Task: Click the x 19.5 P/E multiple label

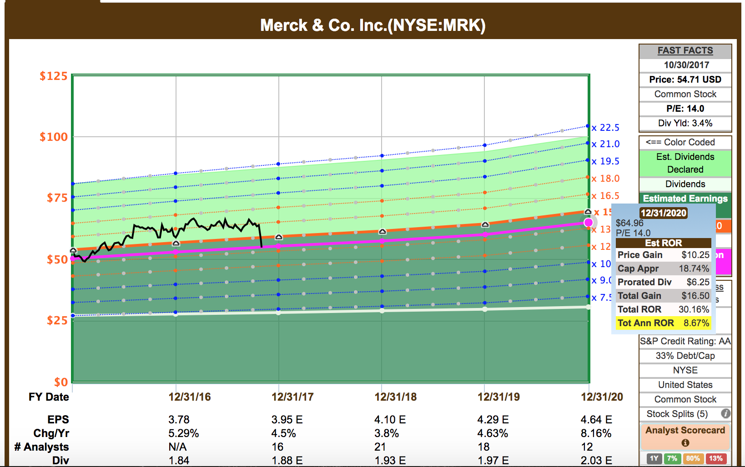Action: coord(605,161)
